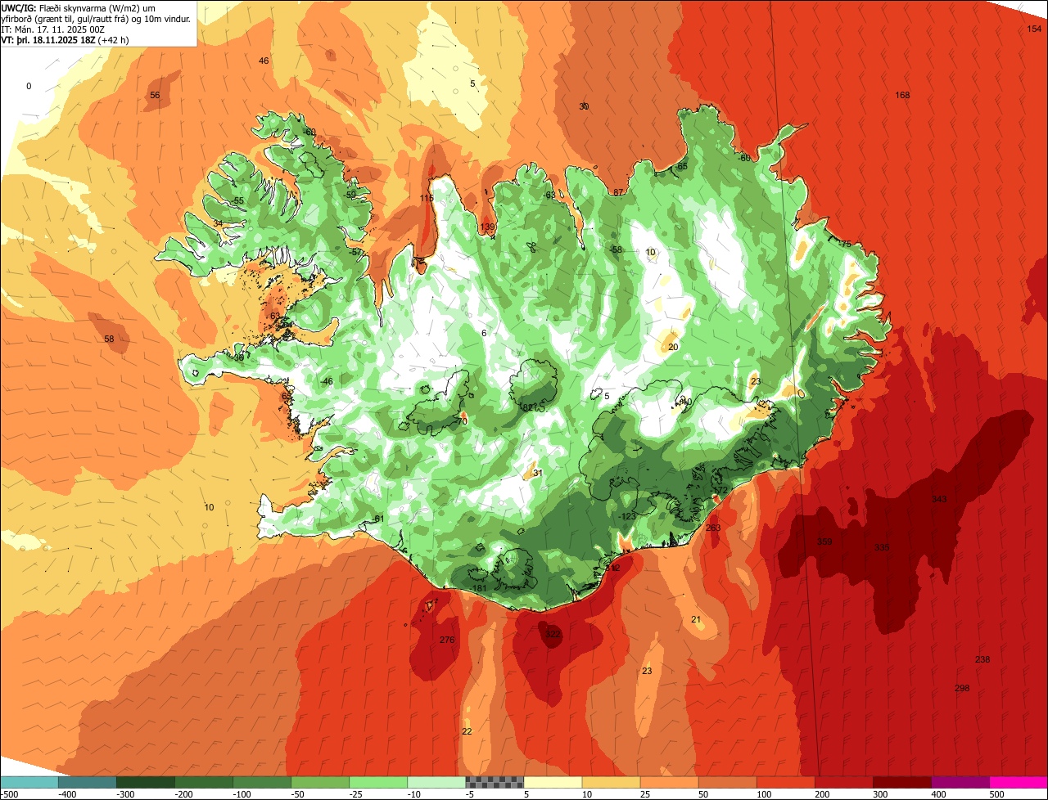This screenshot has height=800, width=1048.
Task: Click the glacier value '-181'
Action: pyautogui.click(x=478, y=588)
